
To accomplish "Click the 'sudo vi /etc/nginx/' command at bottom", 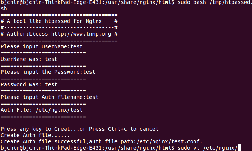I will [207, 148].
